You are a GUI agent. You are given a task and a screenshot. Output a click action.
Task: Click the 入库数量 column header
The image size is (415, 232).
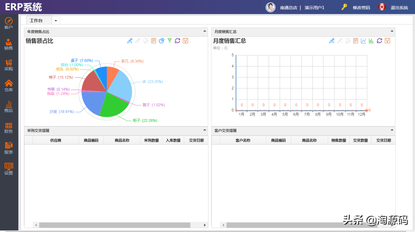tap(173, 140)
